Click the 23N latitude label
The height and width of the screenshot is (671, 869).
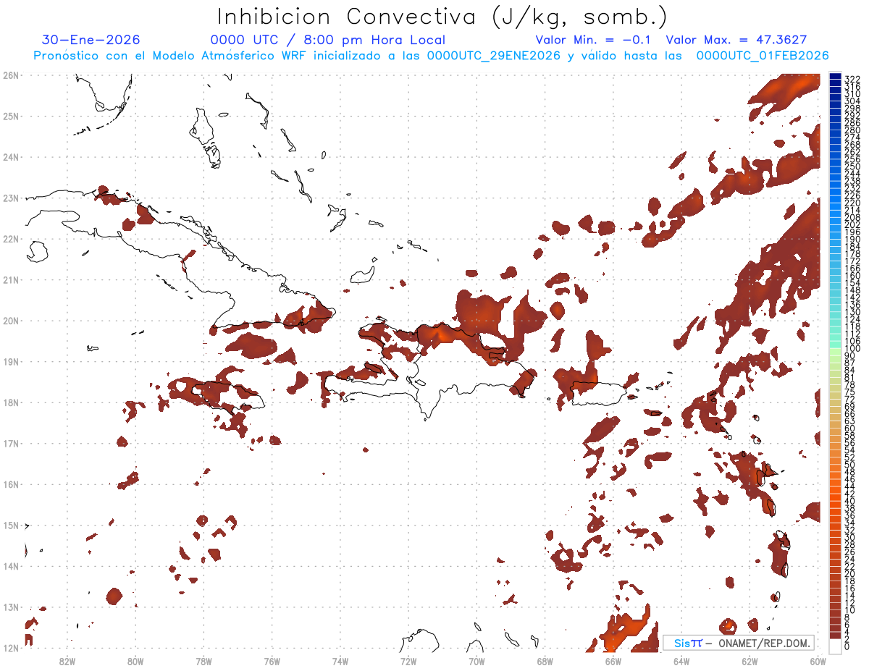tap(11, 198)
